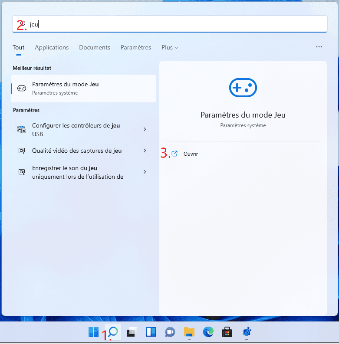
Task: Open Task View from the taskbar
Action: (x=132, y=332)
